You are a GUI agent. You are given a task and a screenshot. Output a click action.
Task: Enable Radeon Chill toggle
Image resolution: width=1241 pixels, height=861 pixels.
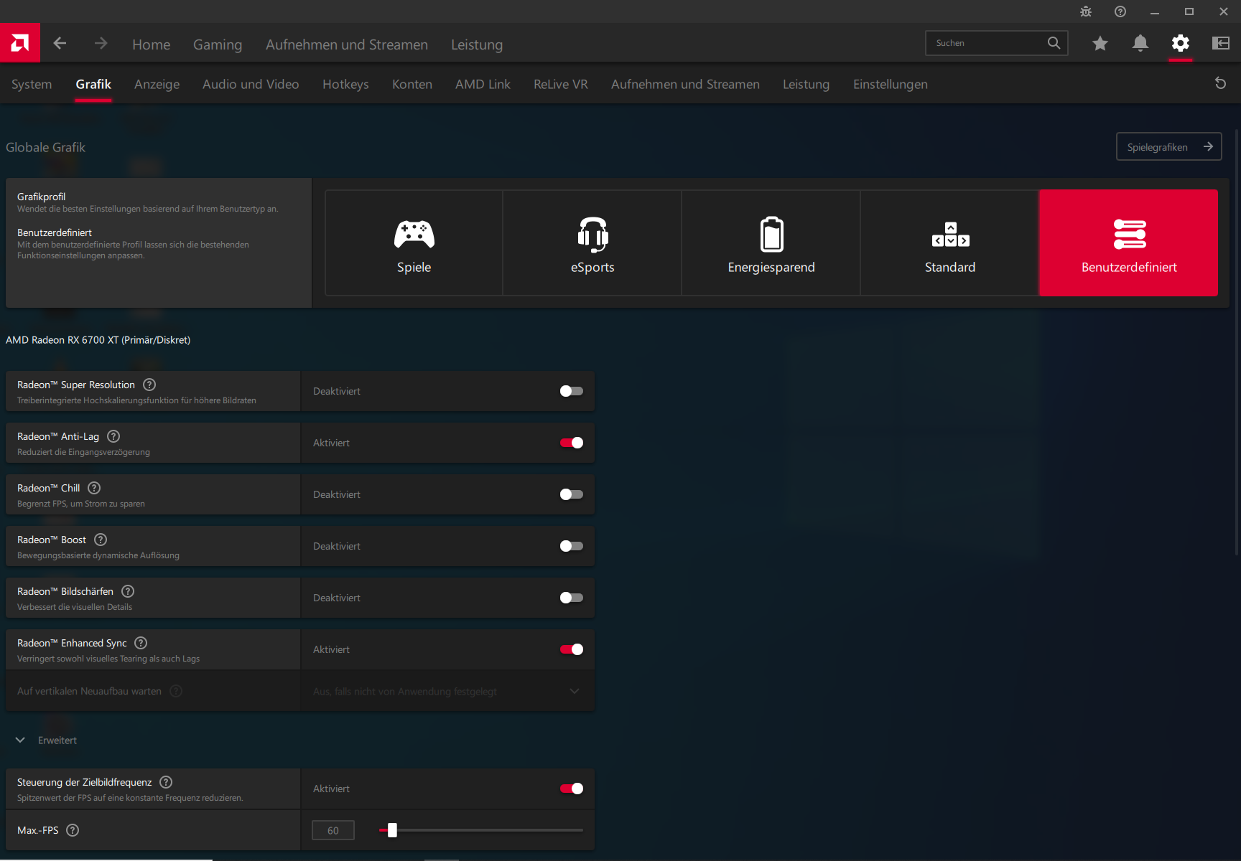pos(572,494)
